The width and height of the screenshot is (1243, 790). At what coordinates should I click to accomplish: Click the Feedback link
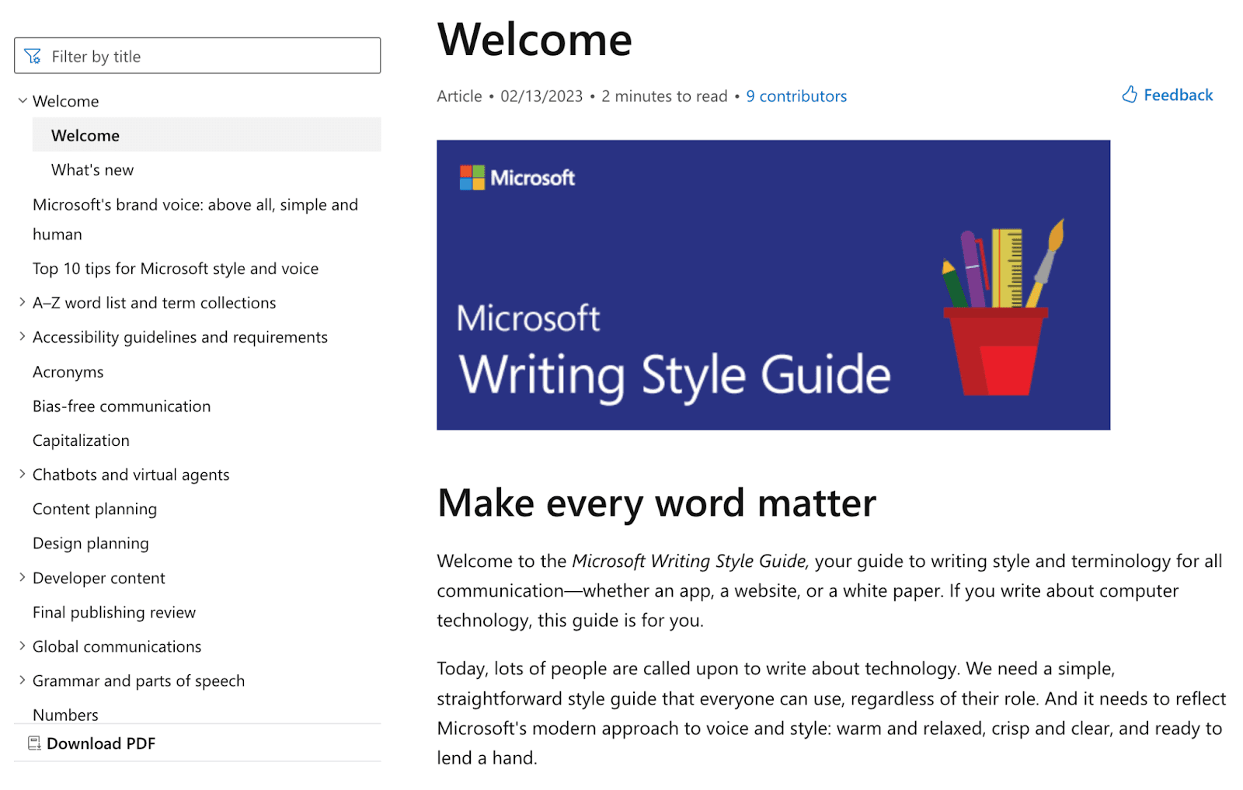1178,95
